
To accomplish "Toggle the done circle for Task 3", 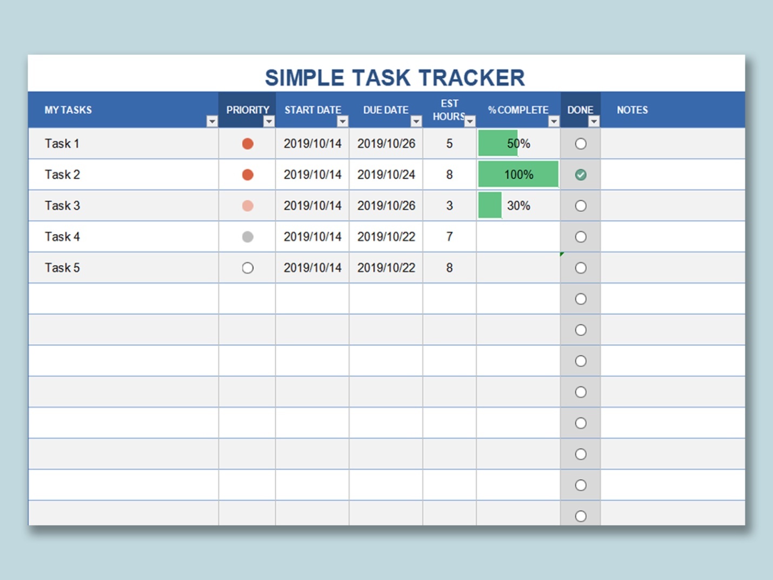I will 581,205.
